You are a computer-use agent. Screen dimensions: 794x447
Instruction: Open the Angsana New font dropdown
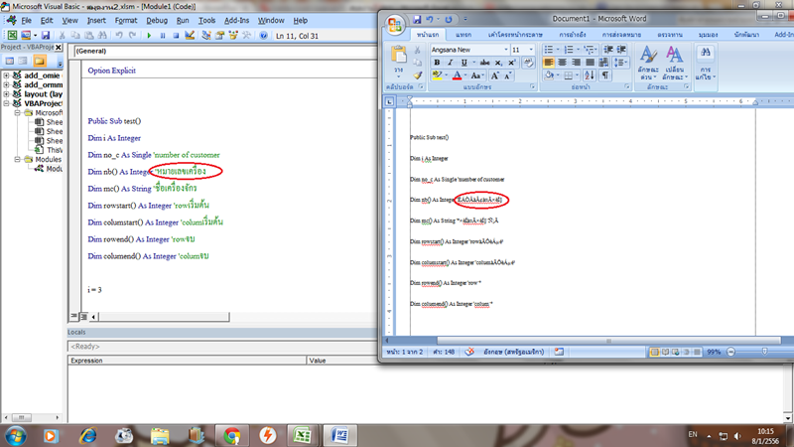coord(504,50)
